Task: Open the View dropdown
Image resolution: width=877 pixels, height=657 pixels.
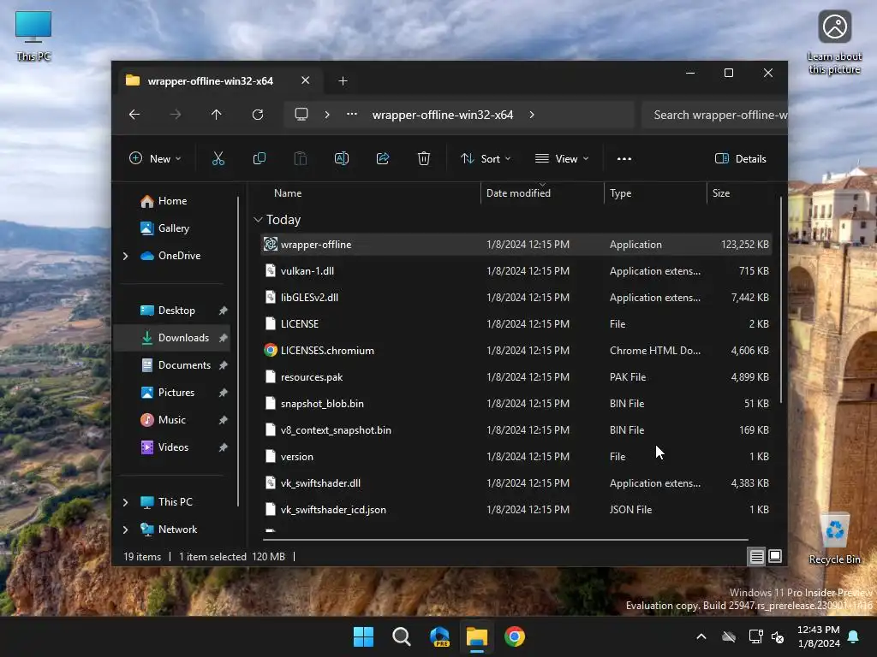Action: point(562,158)
